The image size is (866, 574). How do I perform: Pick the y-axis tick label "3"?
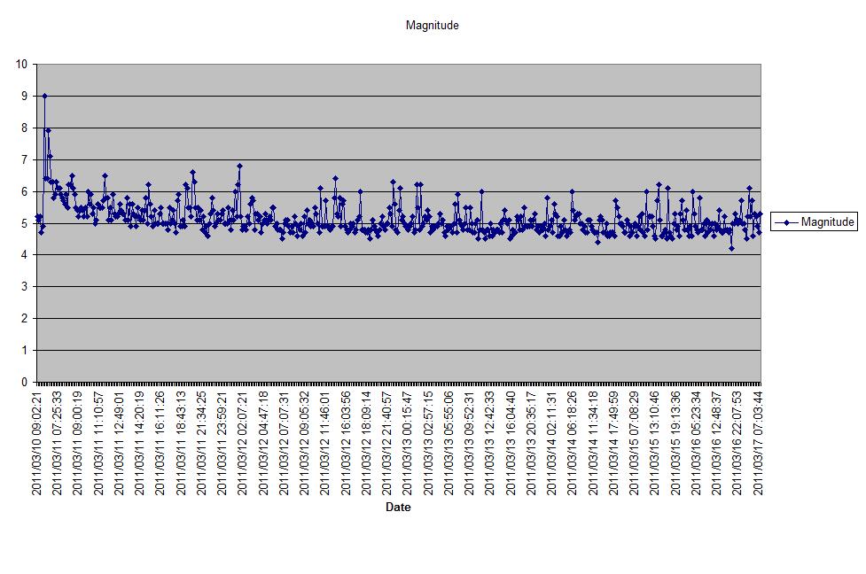click(24, 286)
